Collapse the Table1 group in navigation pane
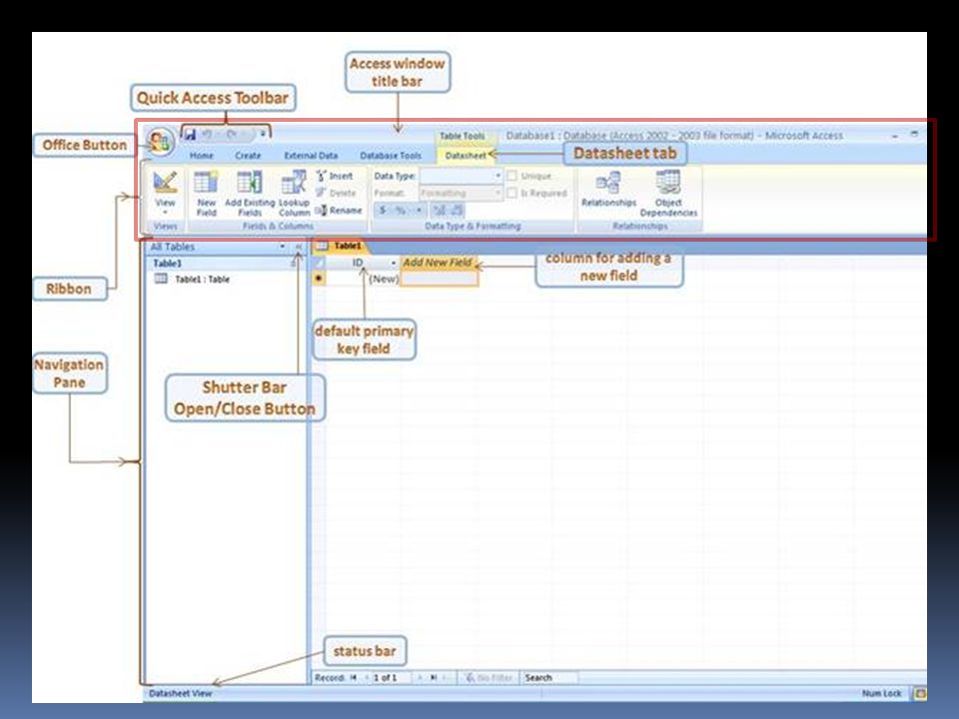Image resolution: width=959 pixels, height=719 pixels. click(295, 263)
